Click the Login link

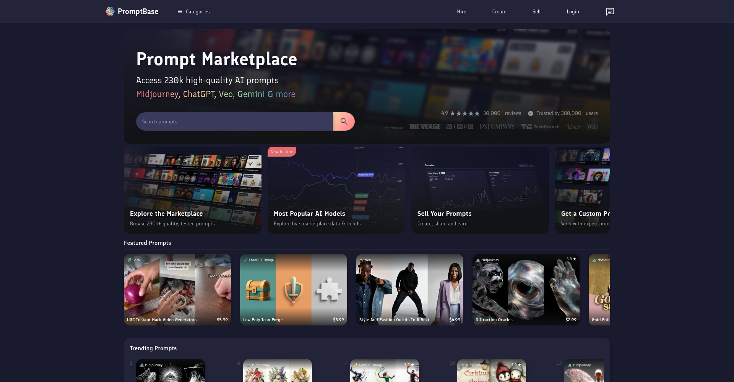[573, 11]
